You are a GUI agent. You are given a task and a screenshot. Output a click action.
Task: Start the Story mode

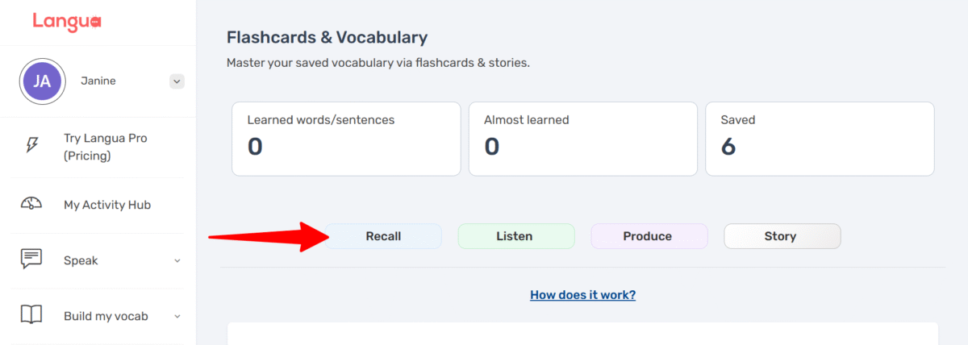click(x=781, y=236)
